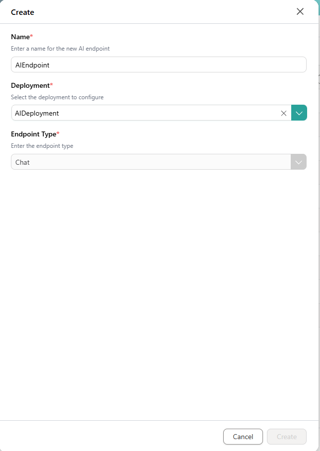Click the red asterisk beside the Deployment label
The image size is (320, 451).
point(51,85)
